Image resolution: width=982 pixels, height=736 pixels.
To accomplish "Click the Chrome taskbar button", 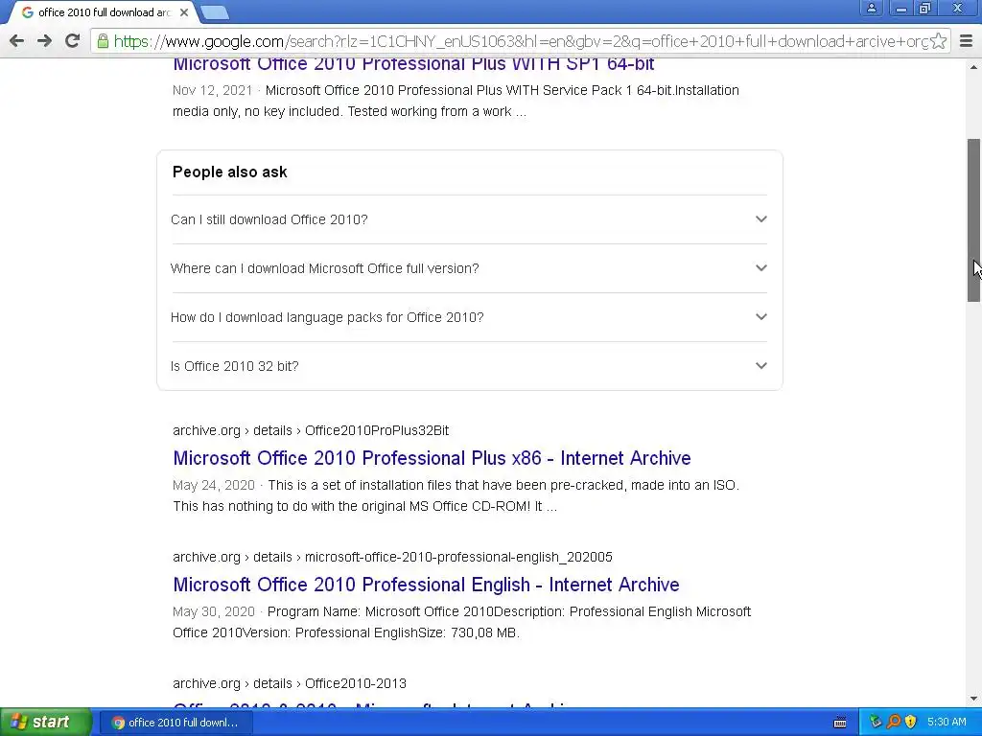I will (x=175, y=723).
